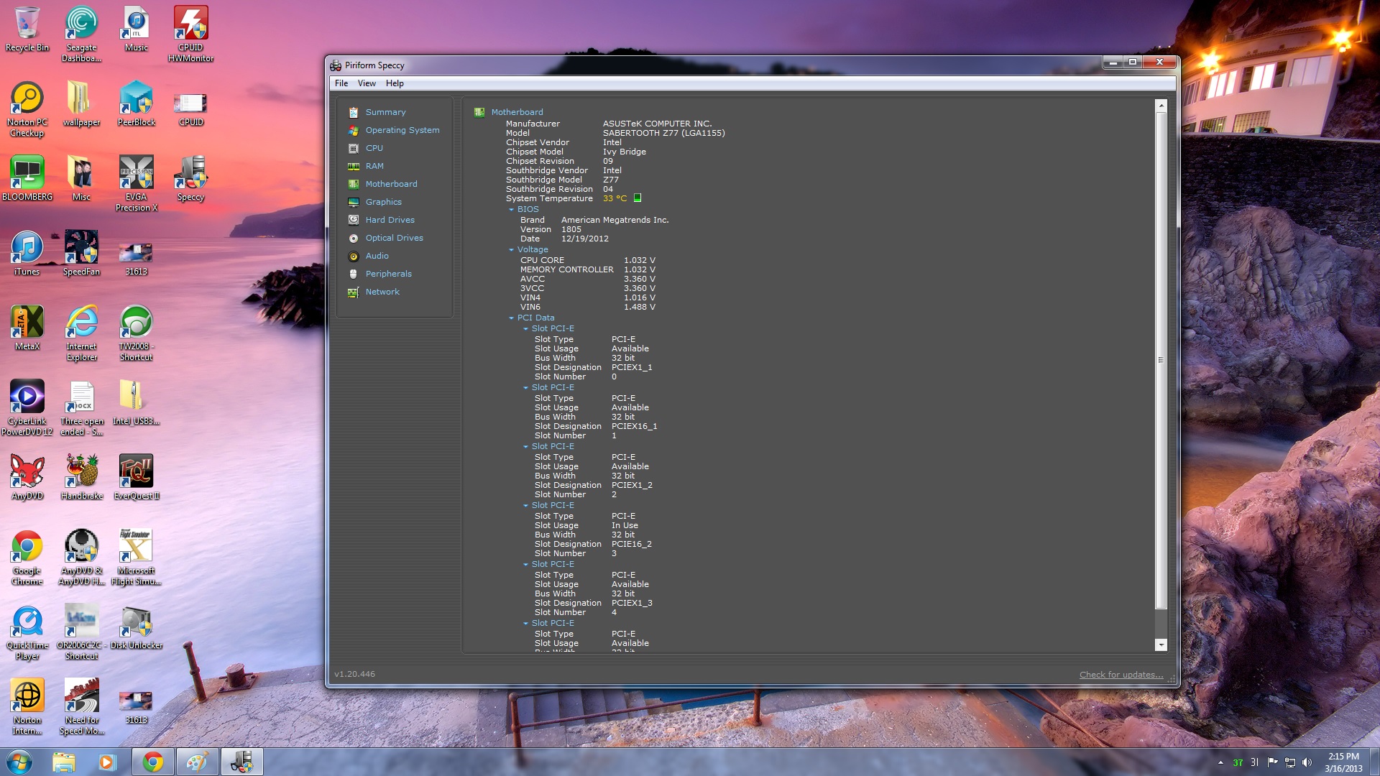This screenshot has width=1380, height=776.
Task: Show hidden tray icons arrow
Action: tap(1220, 762)
